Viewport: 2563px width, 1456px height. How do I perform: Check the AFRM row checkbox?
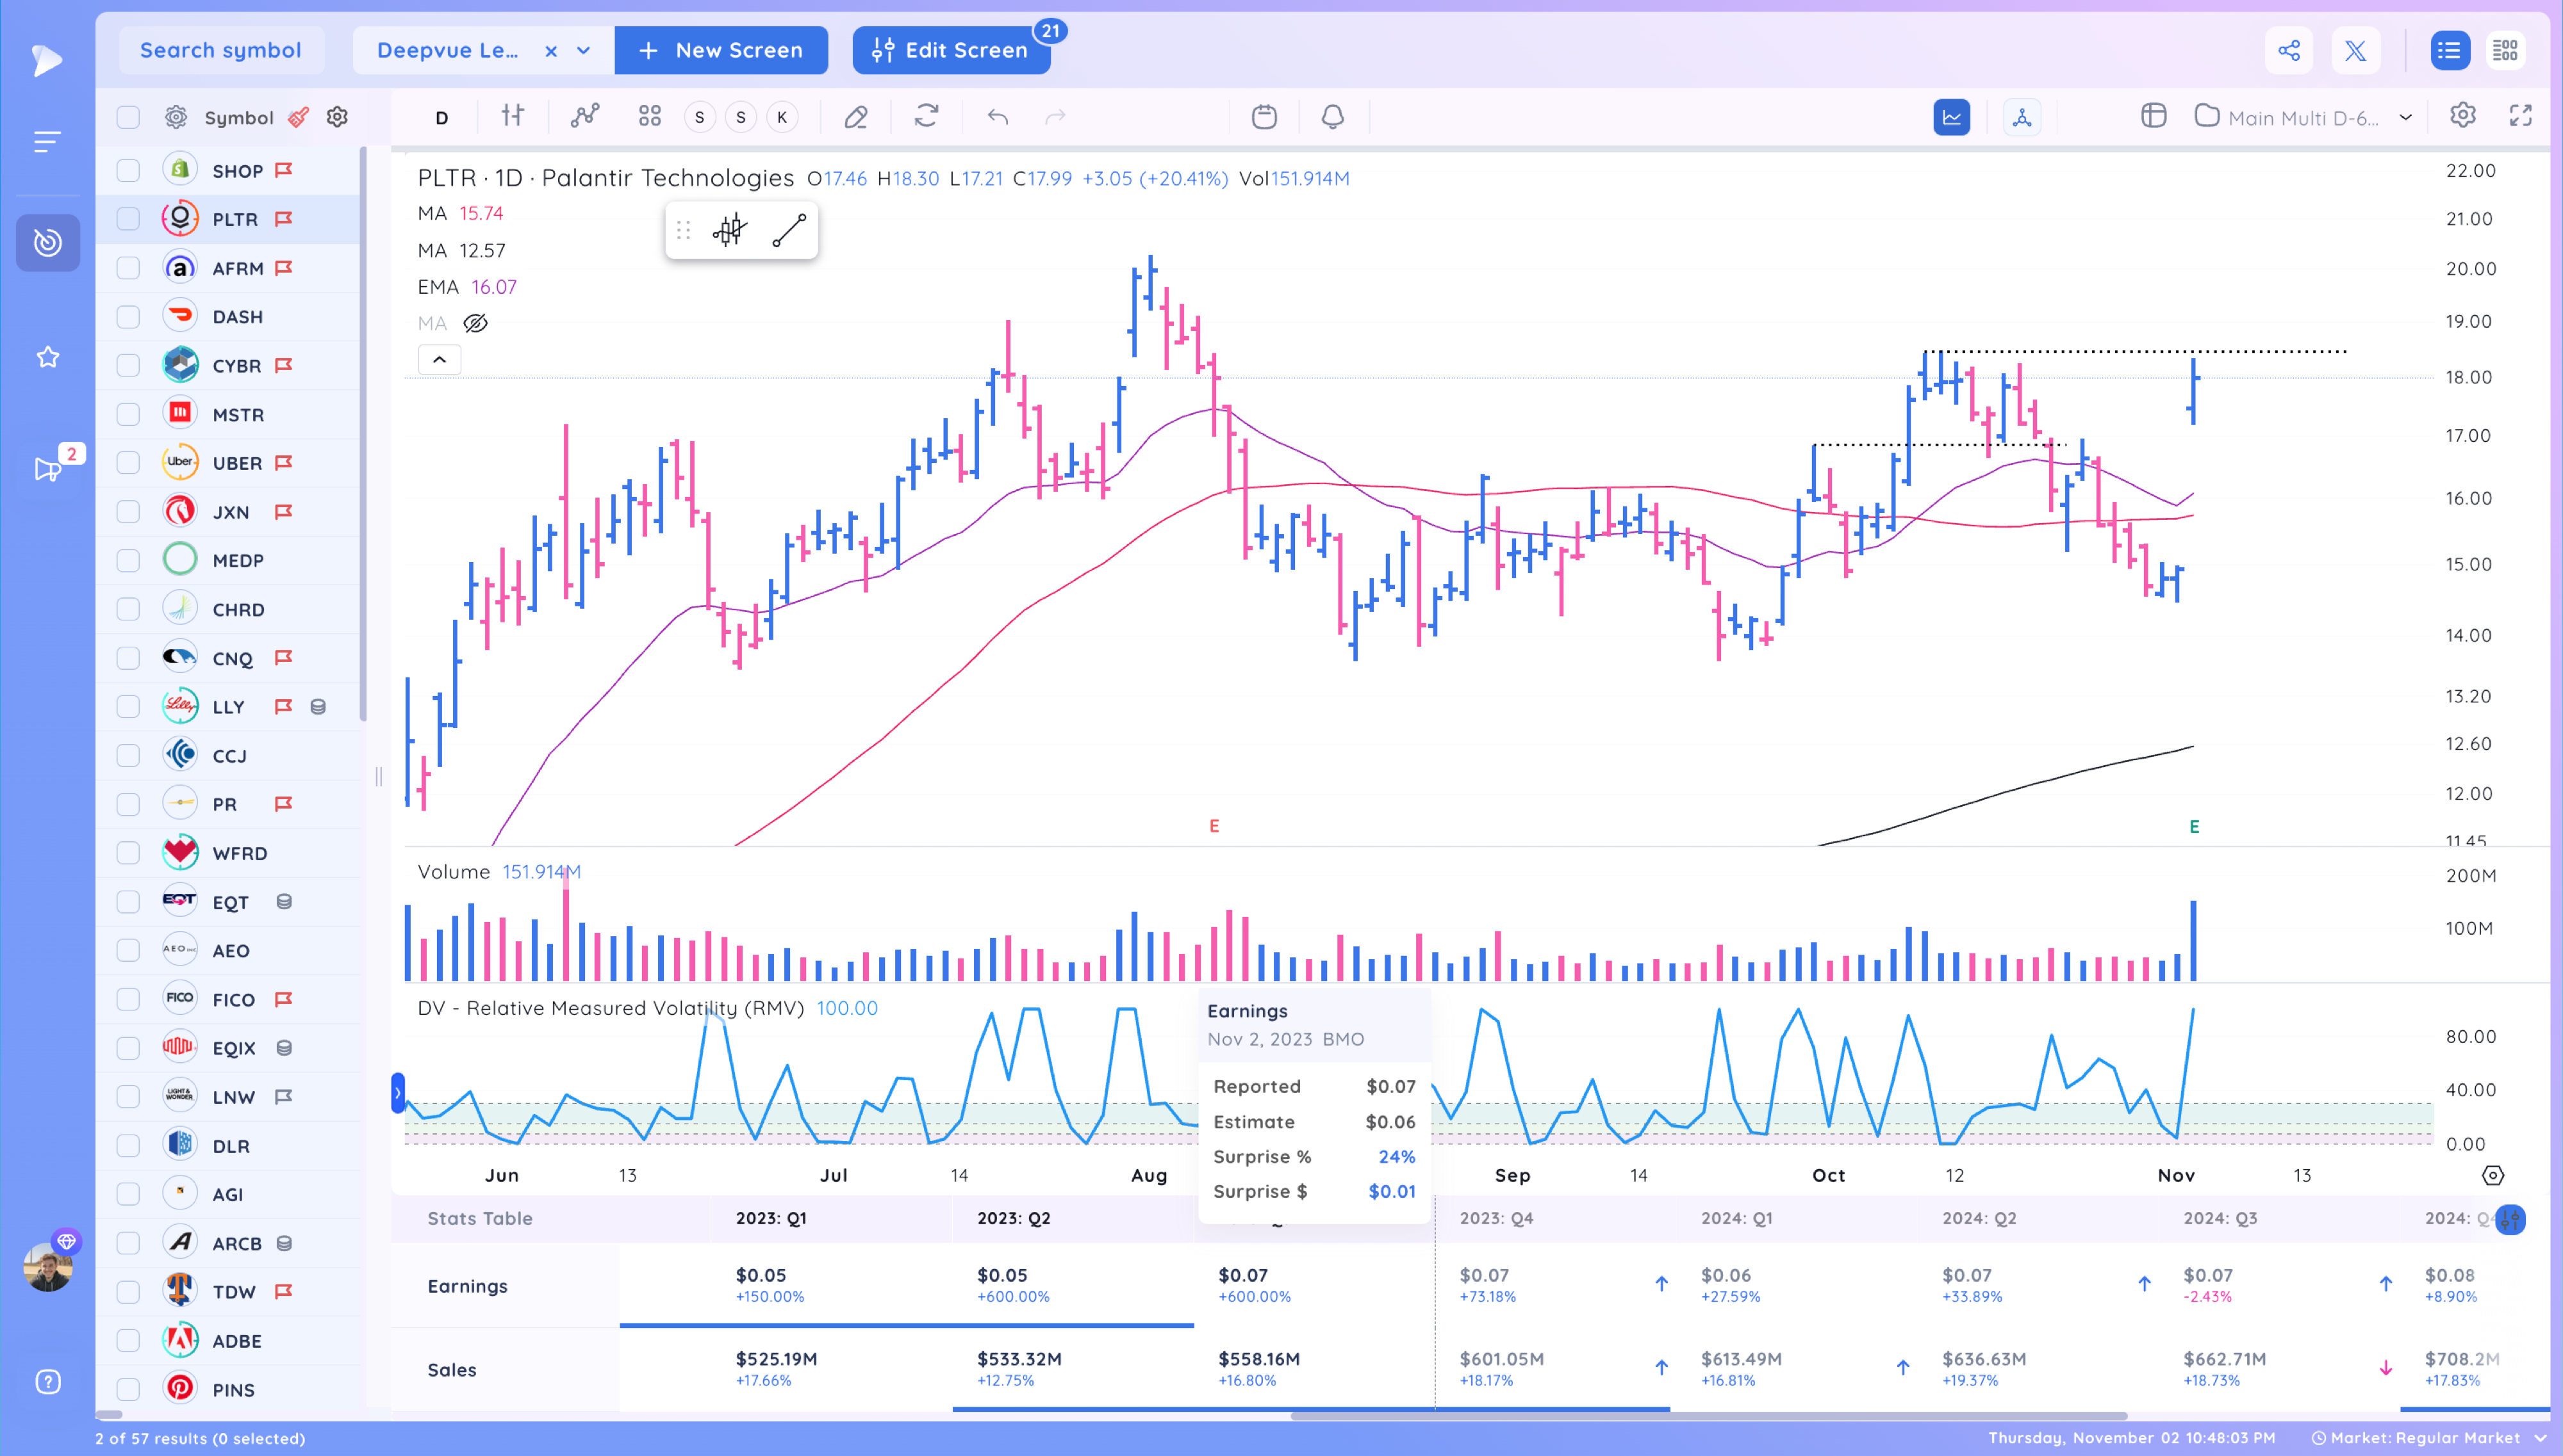click(128, 268)
